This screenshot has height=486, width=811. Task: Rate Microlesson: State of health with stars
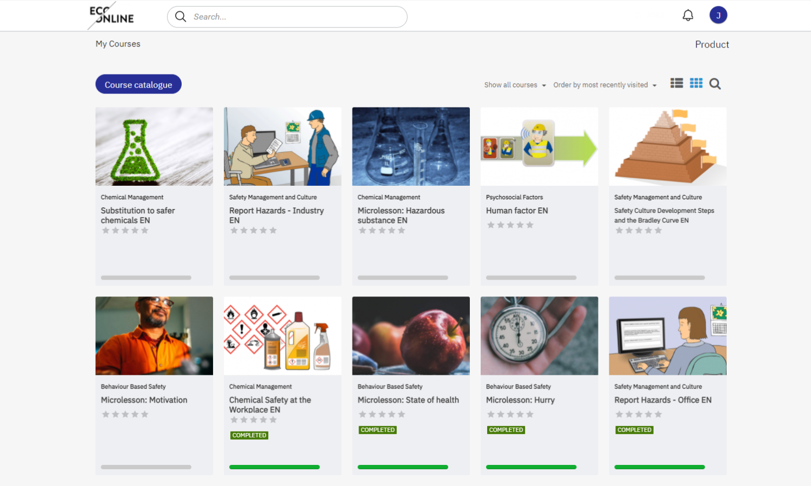coord(382,415)
